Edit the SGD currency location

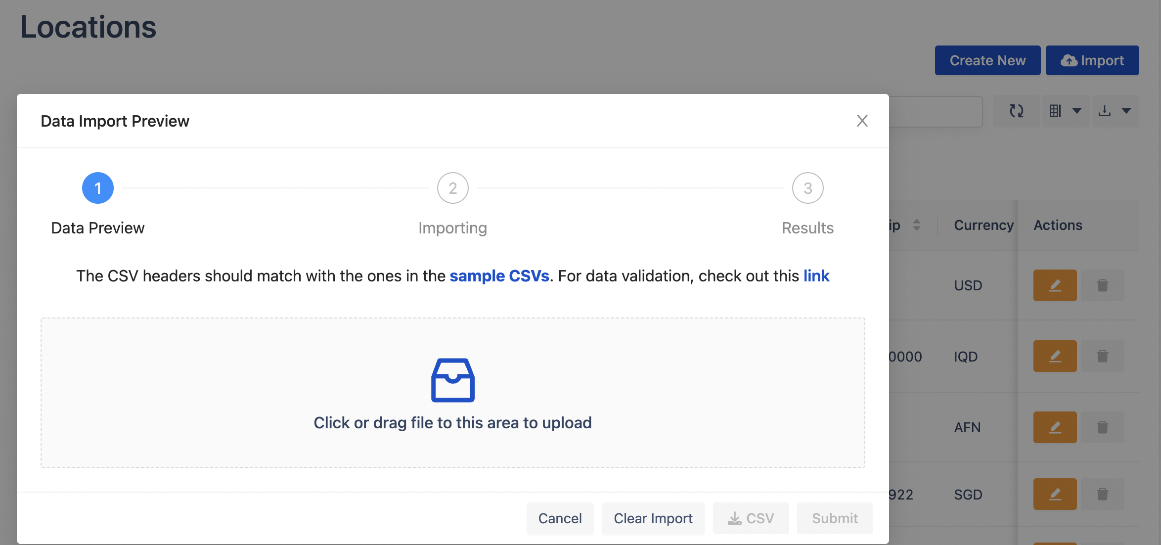(x=1055, y=494)
